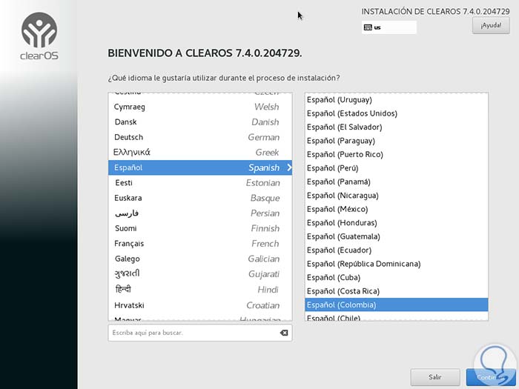Image resolution: width=519 pixels, height=389 pixels.
Task: Pick Español (Estados Unidos) locale
Action: pyautogui.click(x=396, y=113)
